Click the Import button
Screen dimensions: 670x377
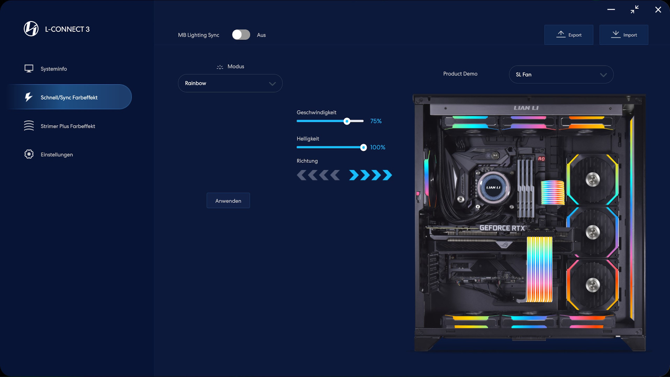tap(624, 35)
